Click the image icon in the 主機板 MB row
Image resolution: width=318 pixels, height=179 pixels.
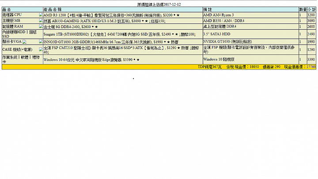[x=41, y=20]
